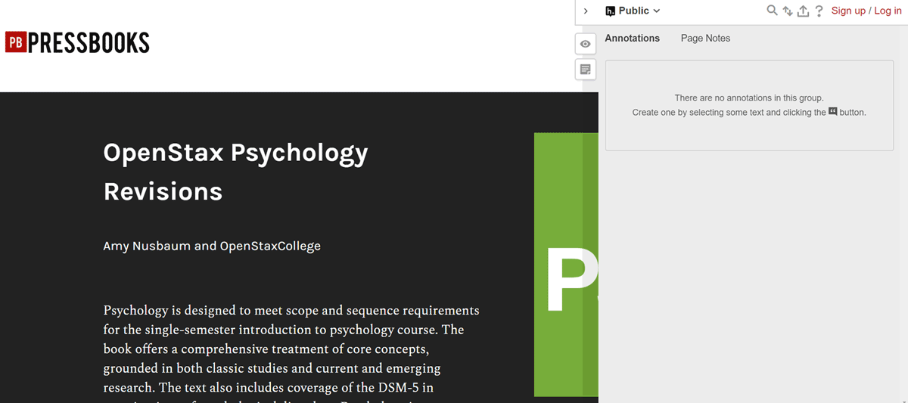Click the Amy Nusbaum and OpenStaxCollege author line
Screen dimensions: 908x403
[212, 246]
